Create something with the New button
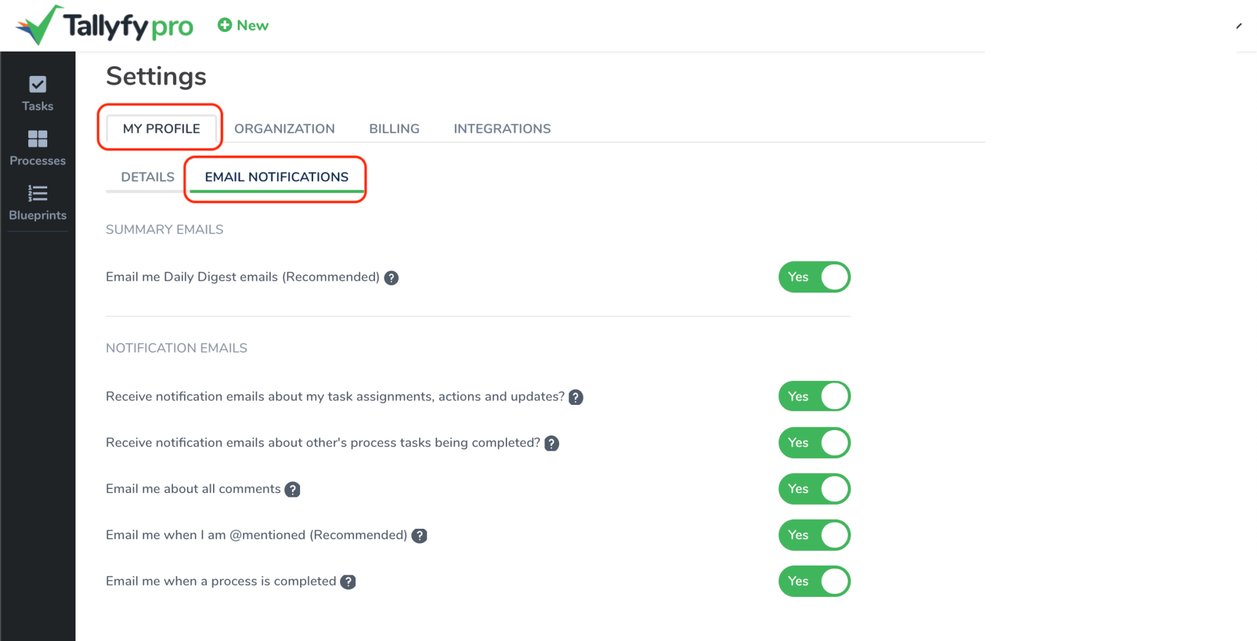Screen dimensions: 1257x641 click(242, 25)
